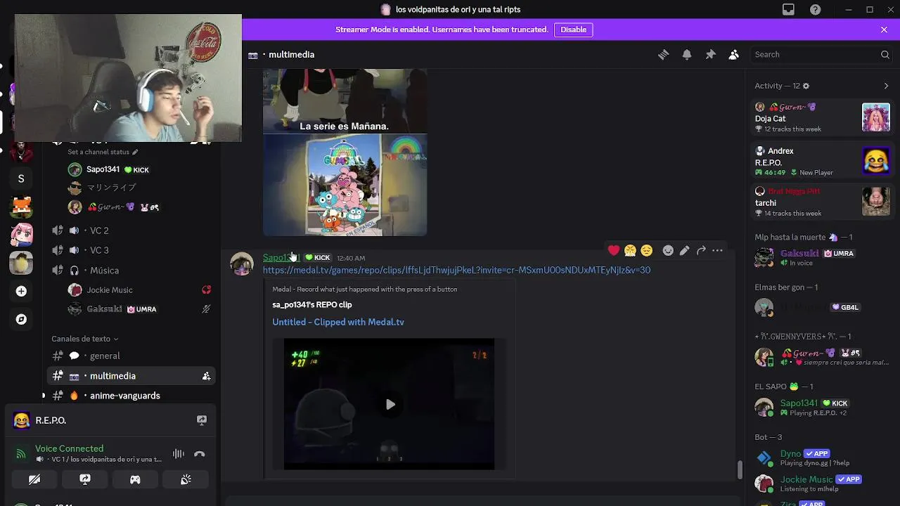Start an activity controller icon
This screenshot has width=900, height=506.
(135, 479)
